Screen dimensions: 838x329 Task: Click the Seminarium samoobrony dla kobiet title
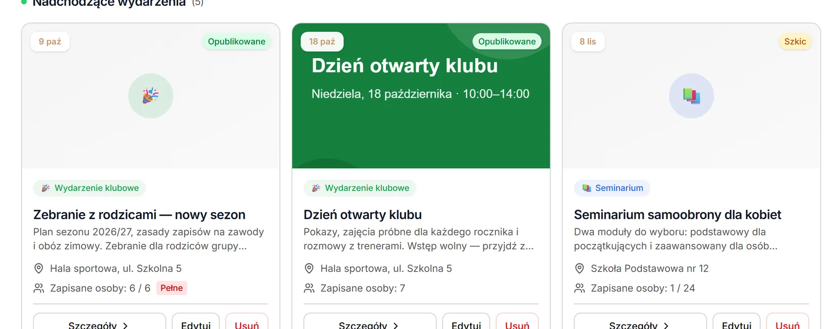(x=678, y=215)
